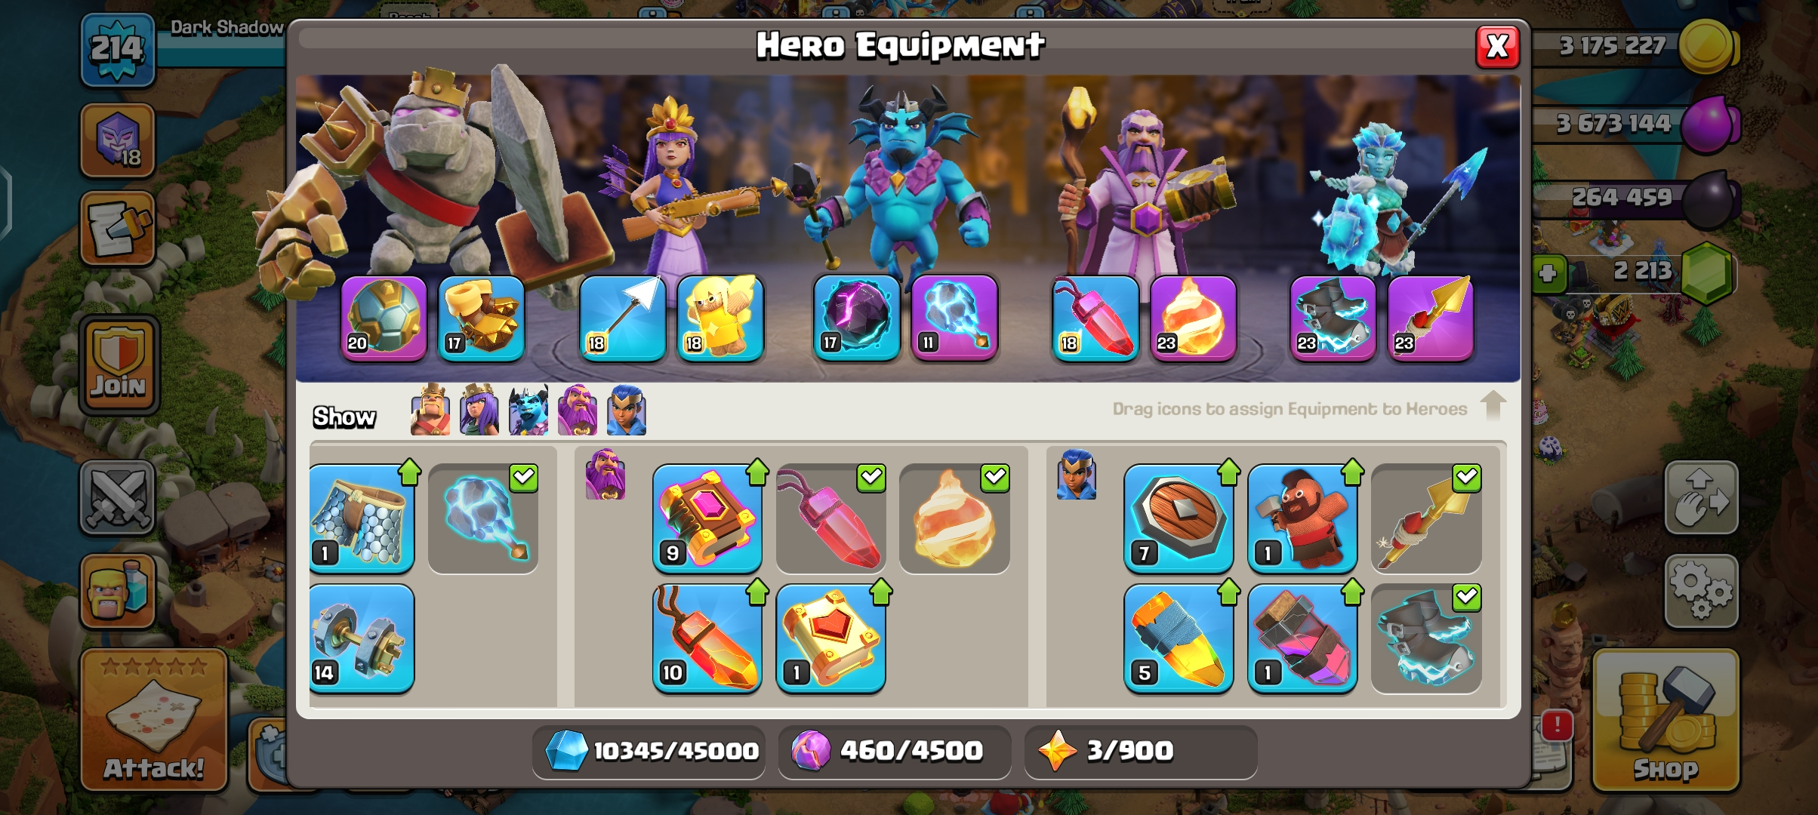Select the level 10 Rage Gem equipment
This screenshot has width=1818, height=815.
tap(707, 638)
